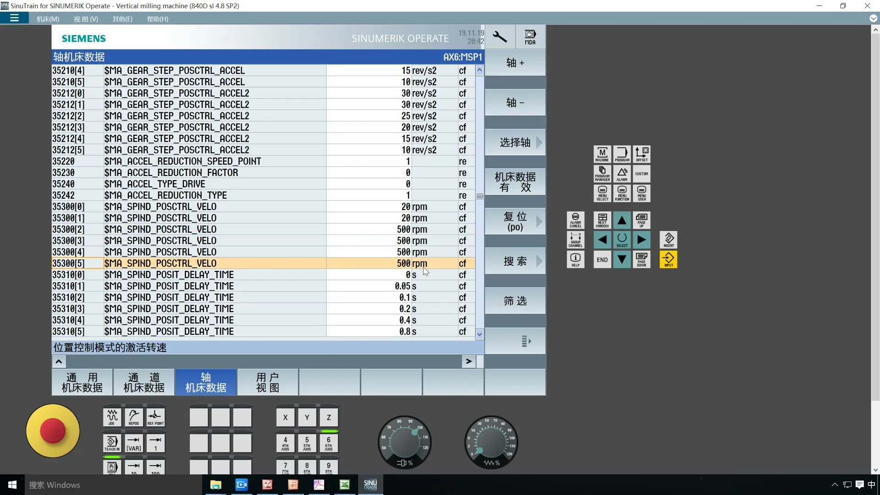
Task: Click the OFFSET key icon
Action: (x=642, y=154)
